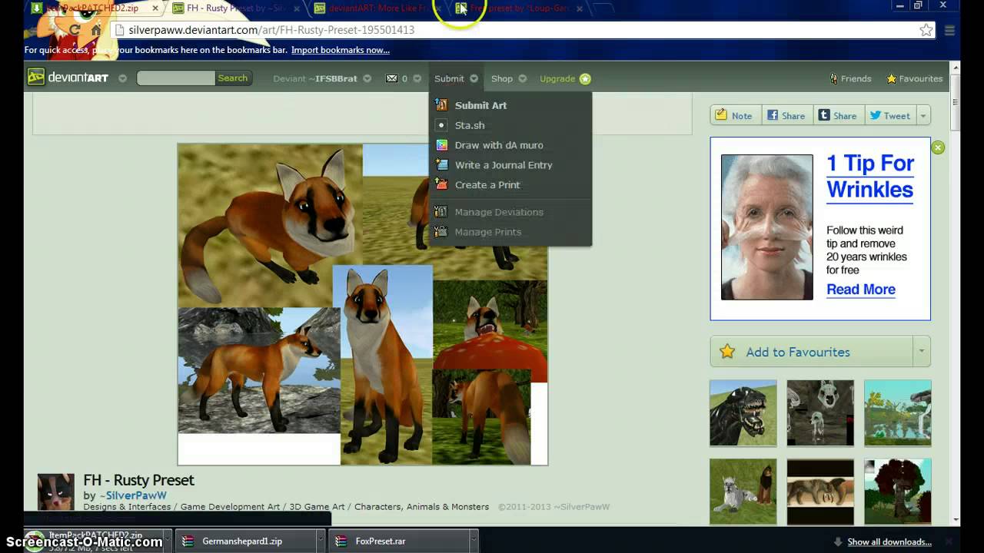
Task: Click the deviantART logo
Action: pyautogui.click(x=68, y=78)
